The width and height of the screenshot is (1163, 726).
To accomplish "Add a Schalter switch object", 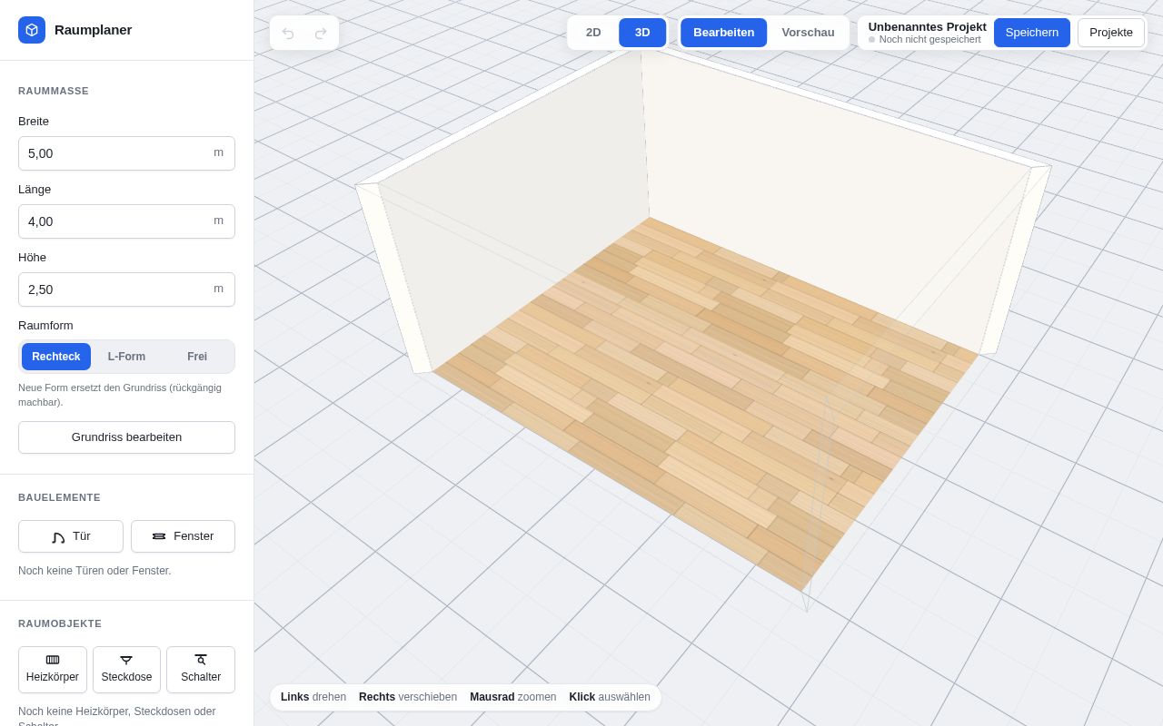I will (201, 670).
